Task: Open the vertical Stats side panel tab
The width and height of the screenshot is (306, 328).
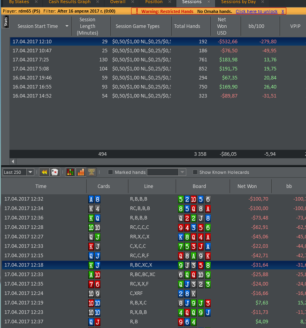Action: [6, 22]
